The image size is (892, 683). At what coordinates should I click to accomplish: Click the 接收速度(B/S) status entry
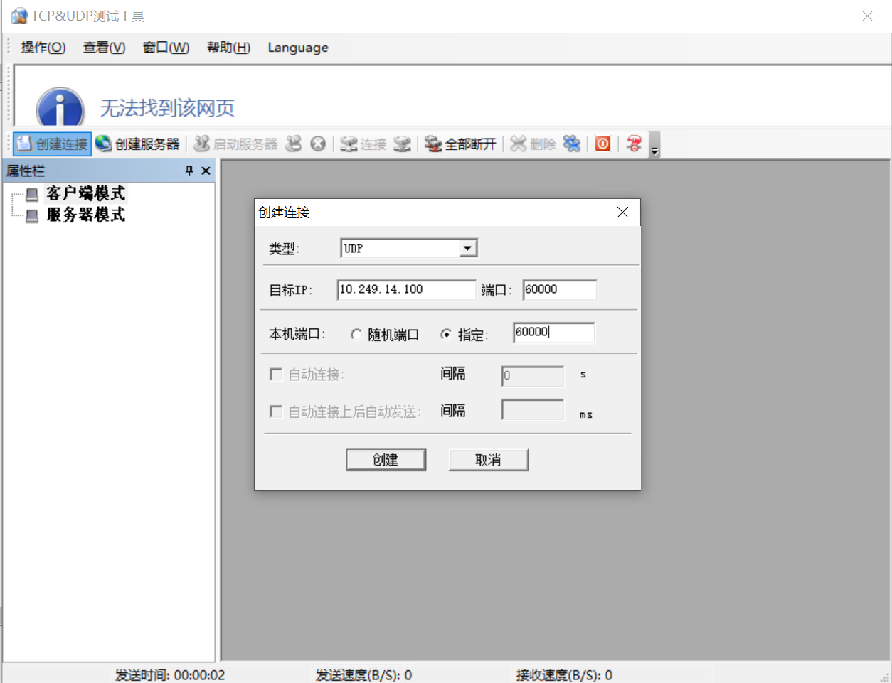coord(564,675)
